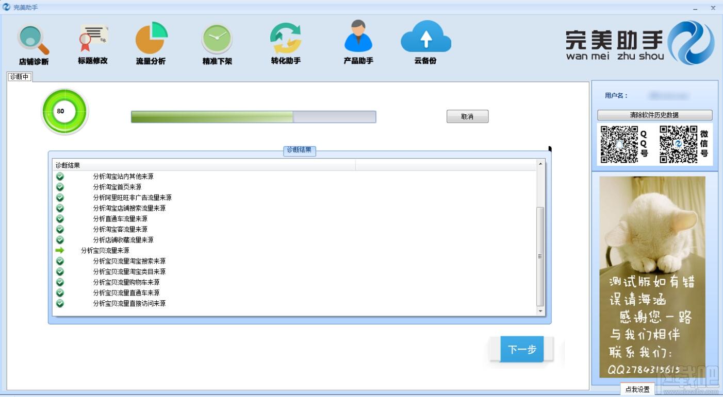
Task: Select row text 分析宝贝流量购物车来源
Action: (x=126, y=282)
